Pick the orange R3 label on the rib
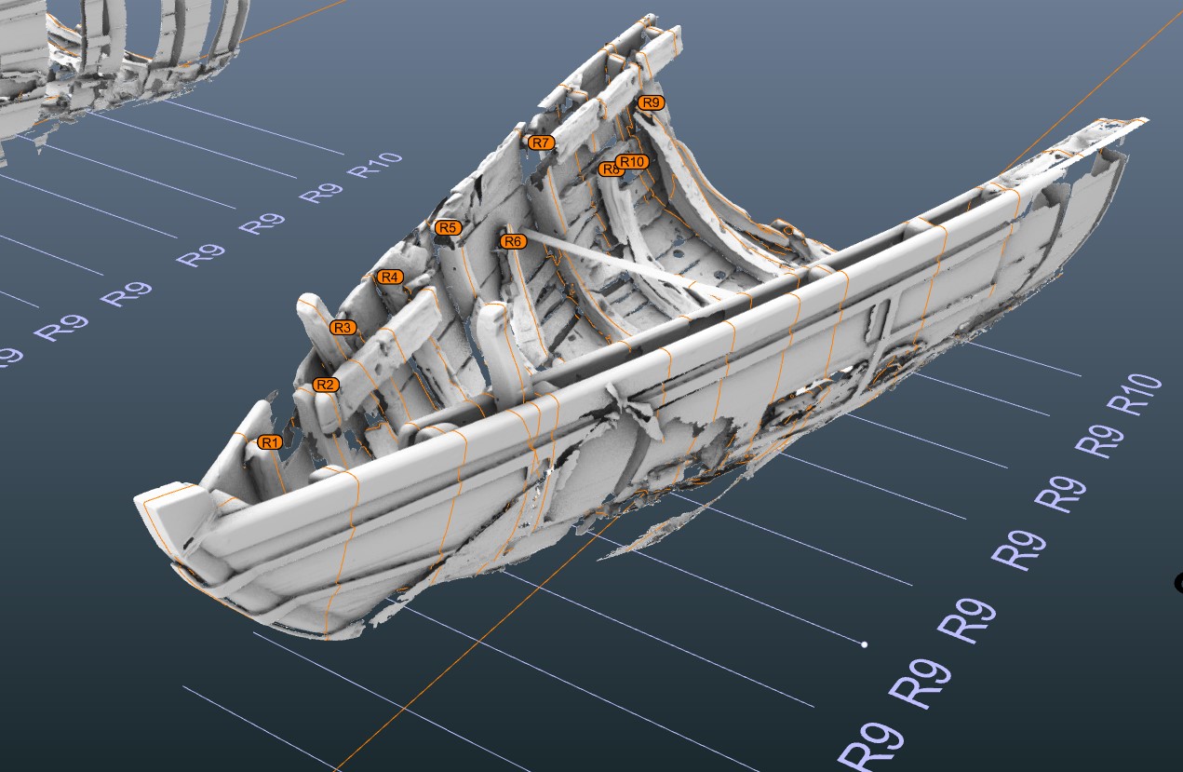Image resolution: width=1183 pixels, height=772 pixels. tap(343, 327)
